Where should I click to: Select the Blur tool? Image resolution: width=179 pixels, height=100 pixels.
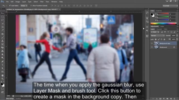3,54
